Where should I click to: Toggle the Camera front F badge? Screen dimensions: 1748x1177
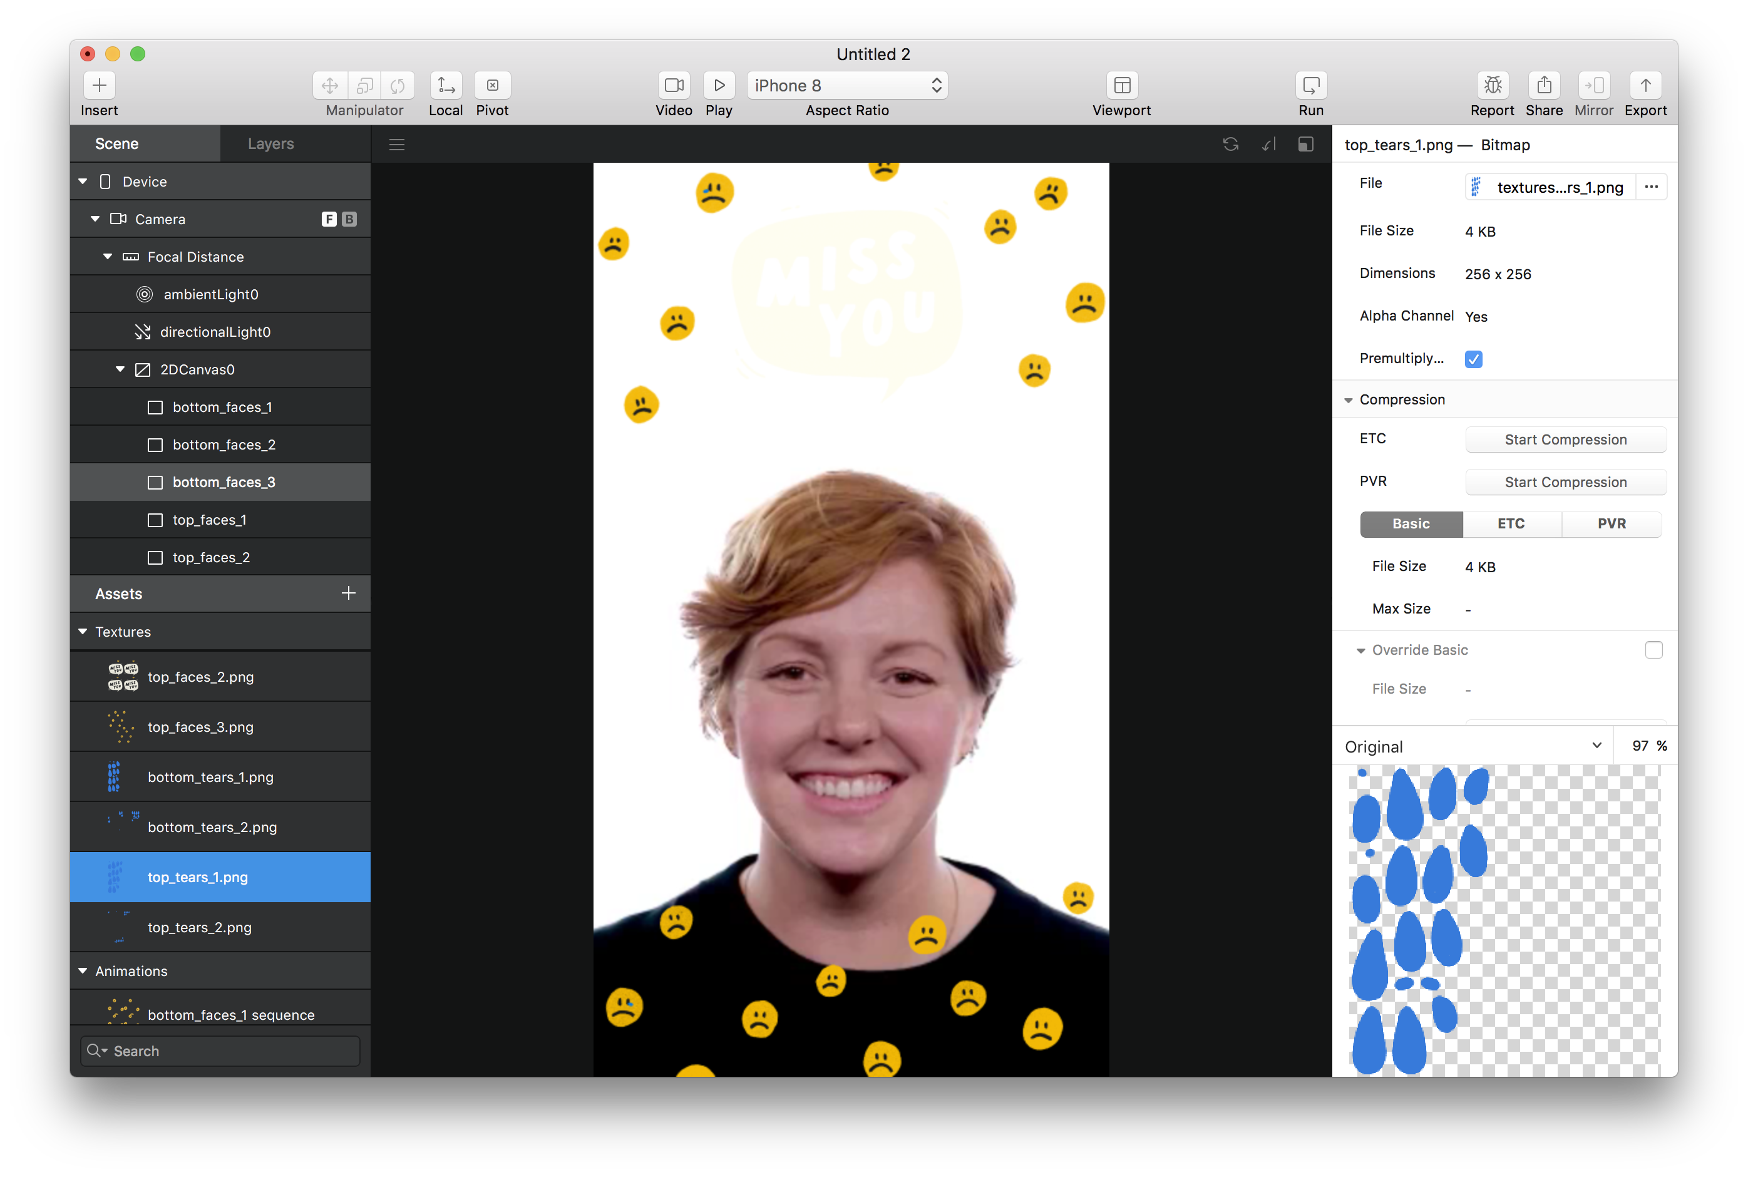tap(329, 219)
